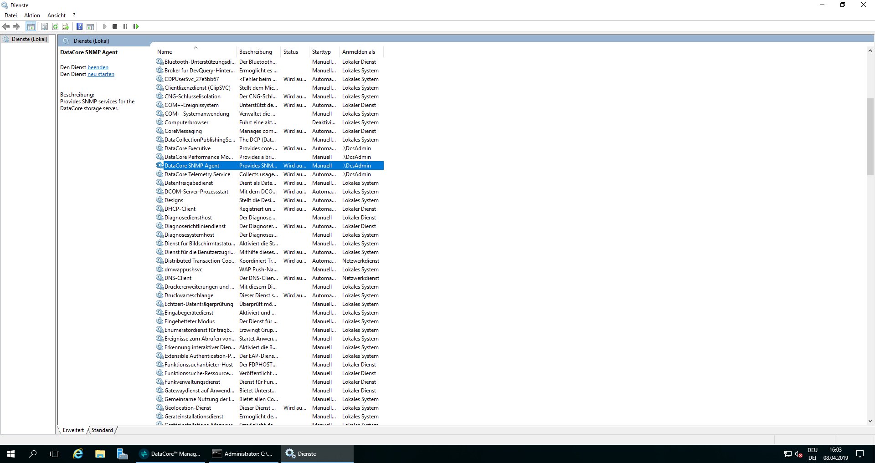
Task: Sort by the Status column header
Action: pyautogui.click(x=291, y=52)
